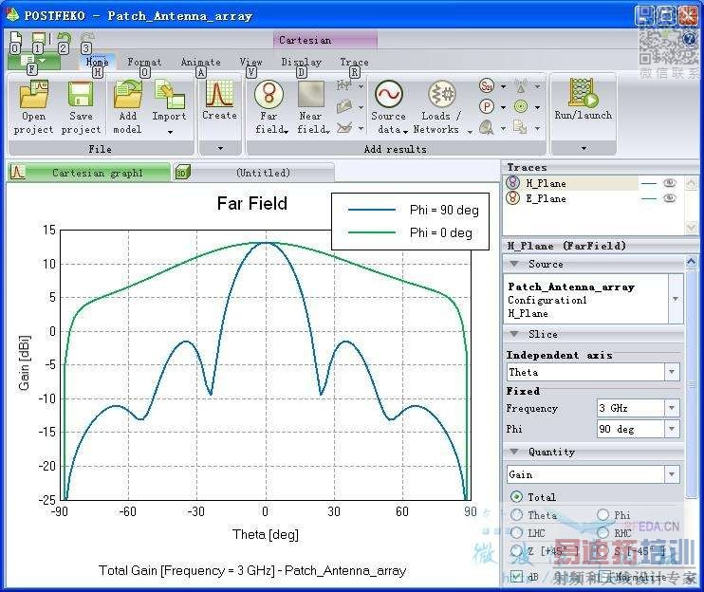This screenshot has height=592, width=704.
Task: Toggle visibility of H_Plane trace
Action: pyautogui.click(x=670, y=183)
